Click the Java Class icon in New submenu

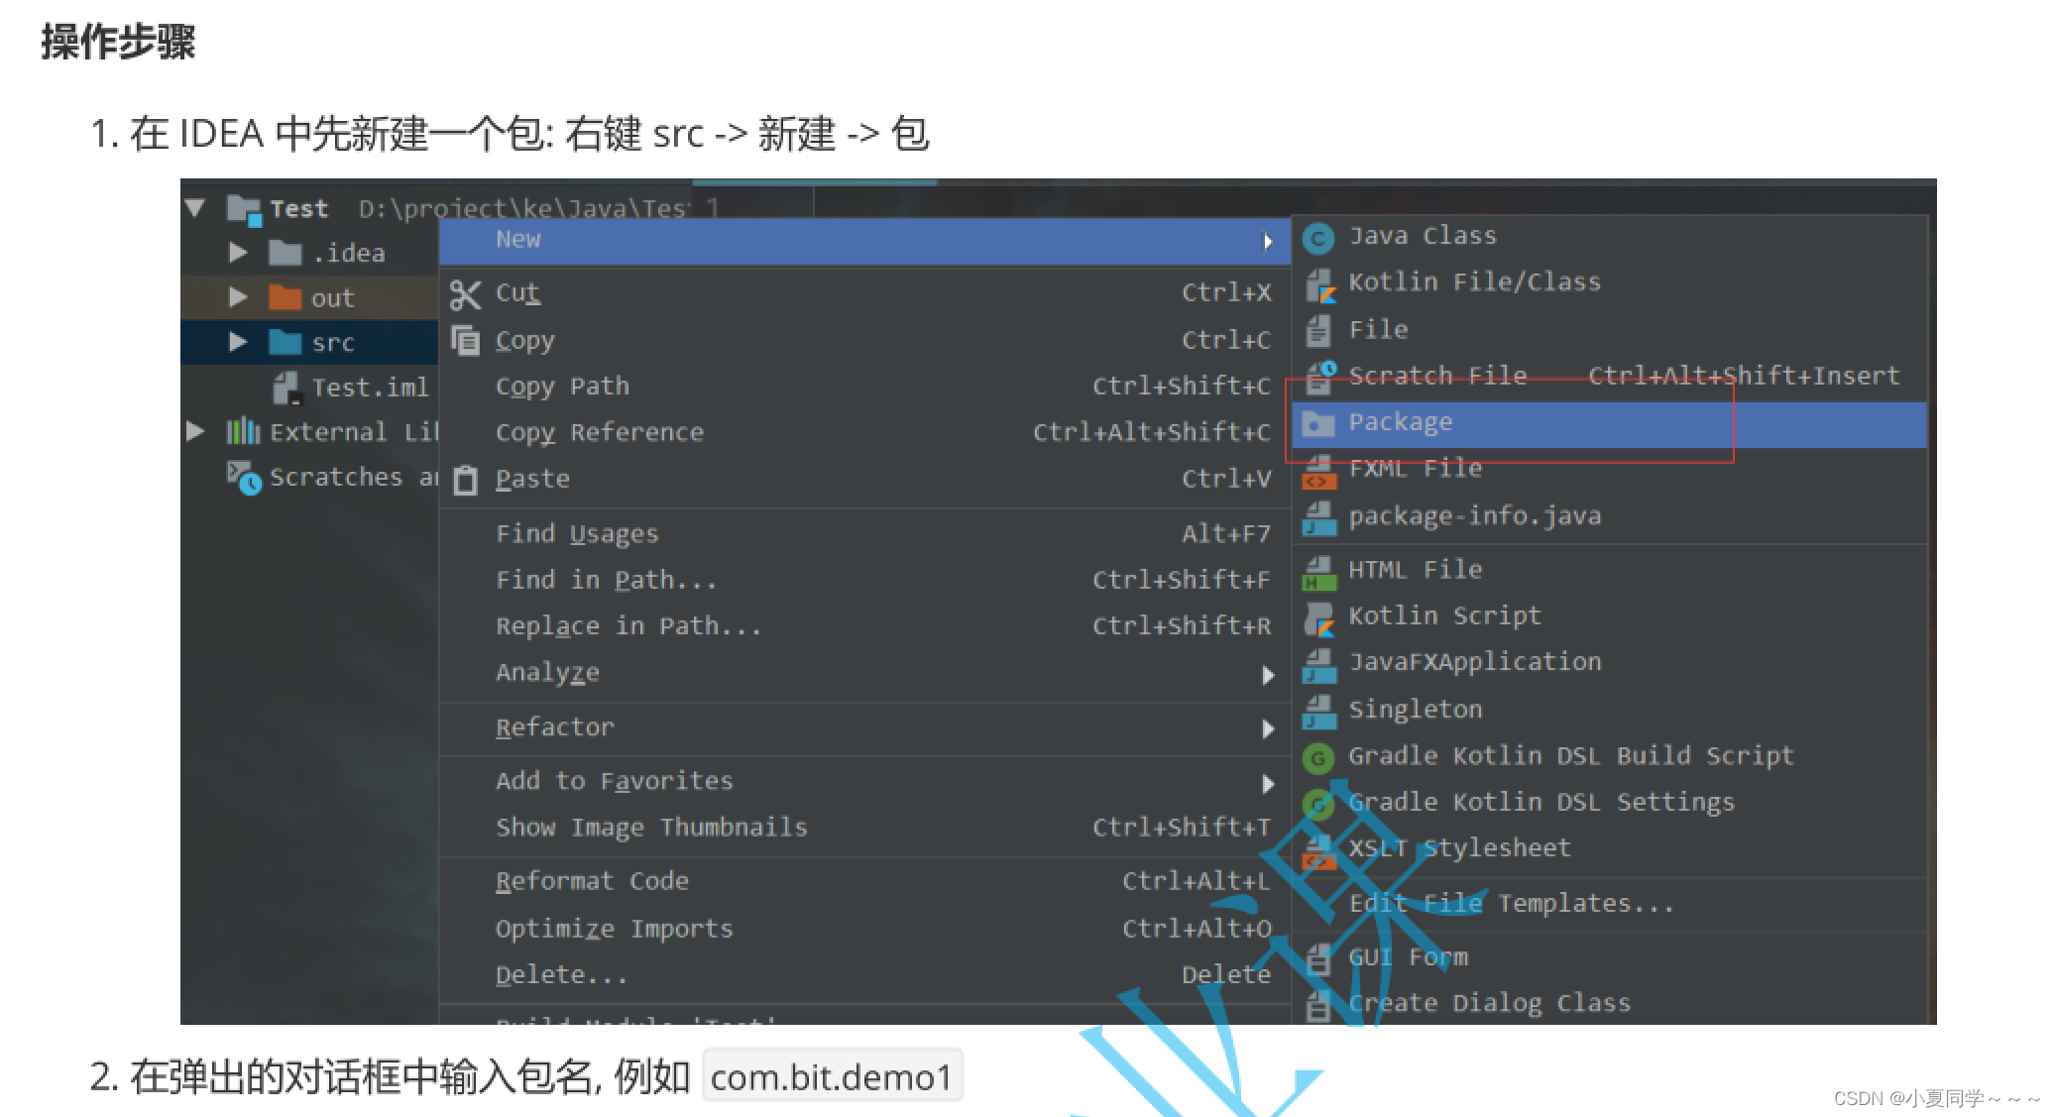pos(1317,238)
